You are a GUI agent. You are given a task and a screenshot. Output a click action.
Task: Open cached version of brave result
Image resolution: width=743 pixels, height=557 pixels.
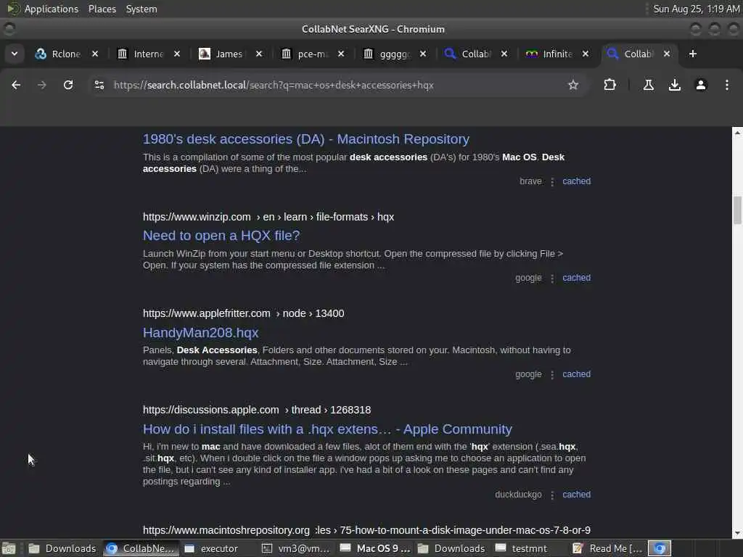pyautogui.click(x=576, y=181)
